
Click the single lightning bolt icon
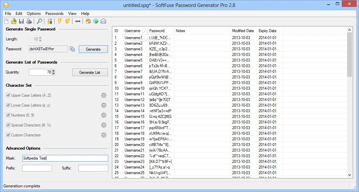click(x=60, y=21)
